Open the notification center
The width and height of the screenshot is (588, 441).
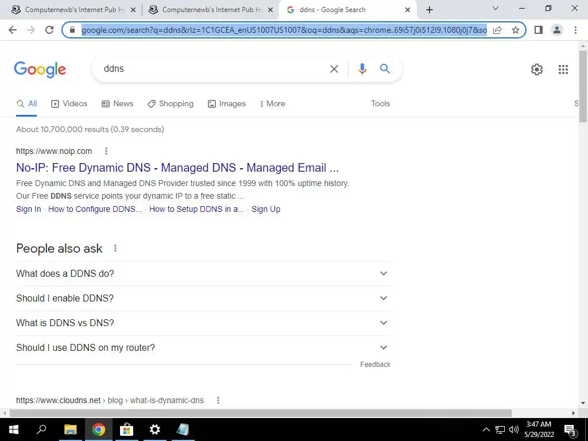pyautogui.click(x=570, y=430)
